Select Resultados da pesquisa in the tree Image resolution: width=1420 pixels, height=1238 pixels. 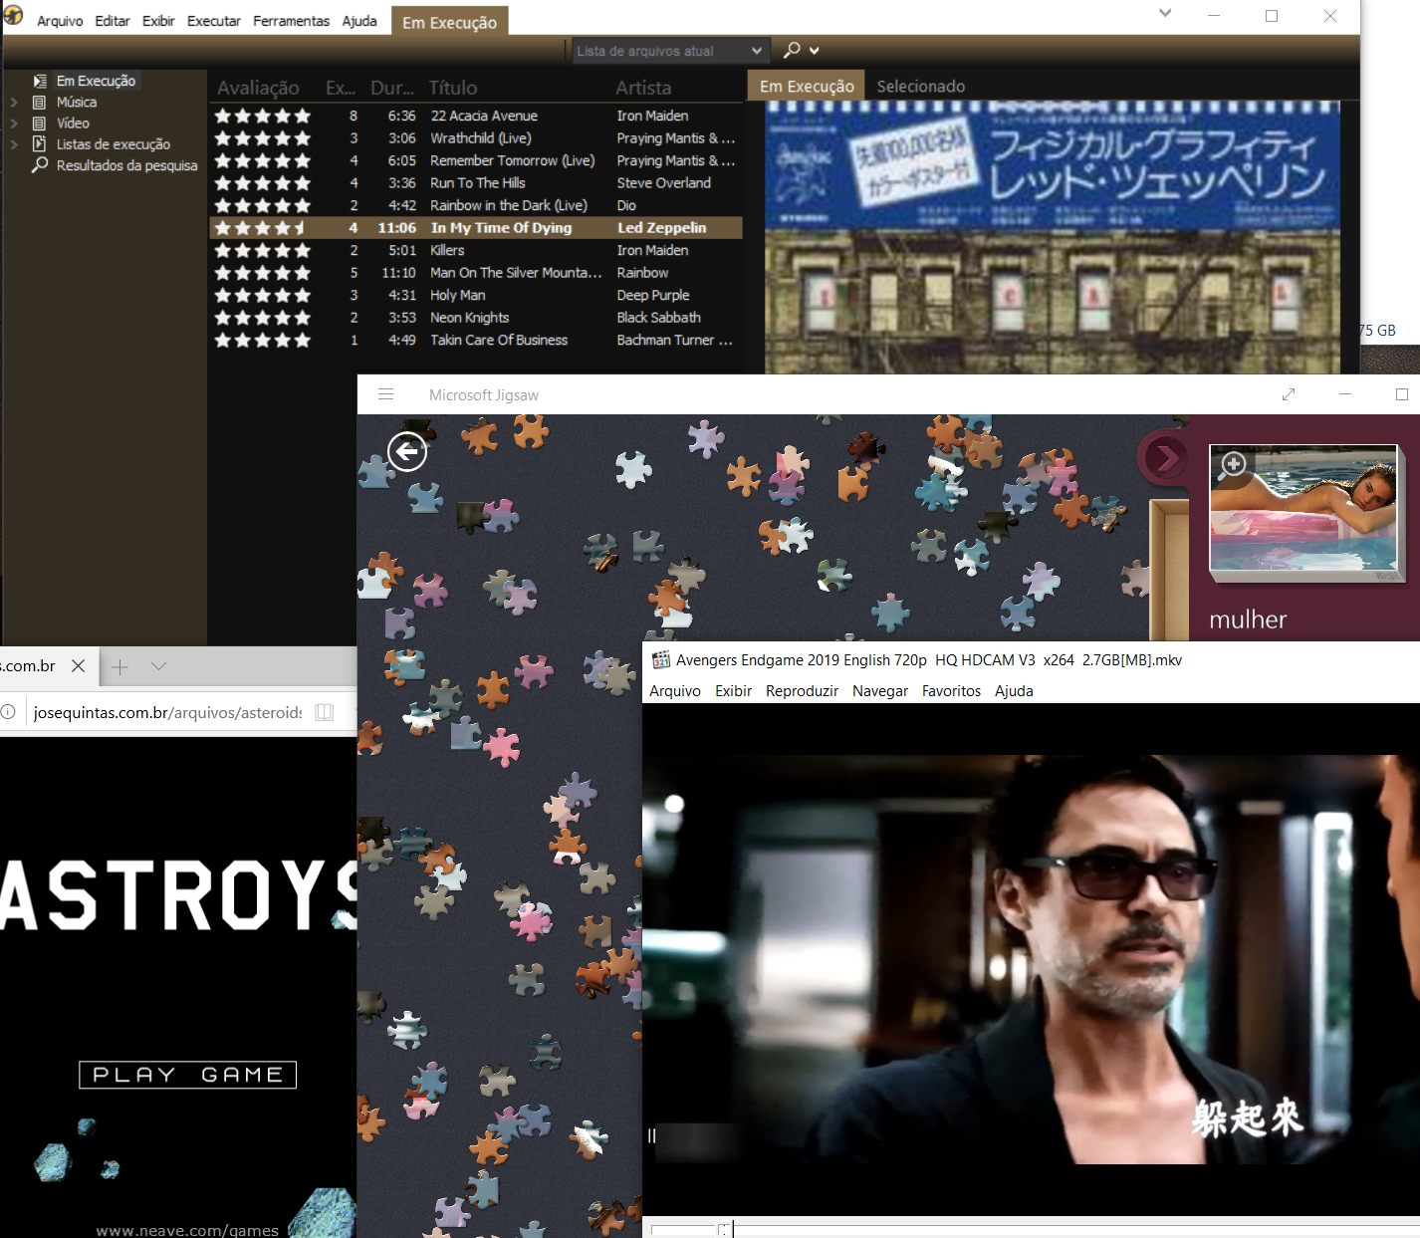coord(126,165)
